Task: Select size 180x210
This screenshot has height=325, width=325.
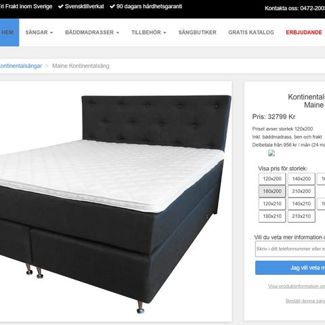Action: click(x=272, y=216)
